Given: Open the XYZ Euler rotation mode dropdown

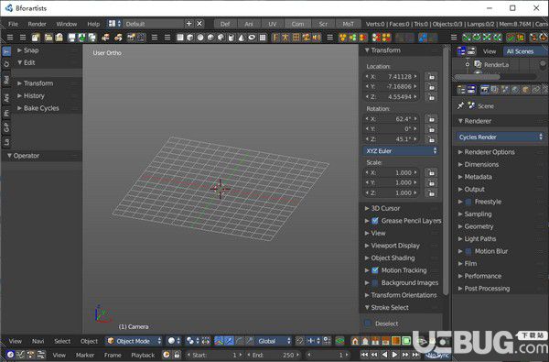Looking at the screenshot, I should pyautogui.click(x=401, y=151).
